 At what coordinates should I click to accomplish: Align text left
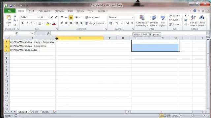coord(62,23)
